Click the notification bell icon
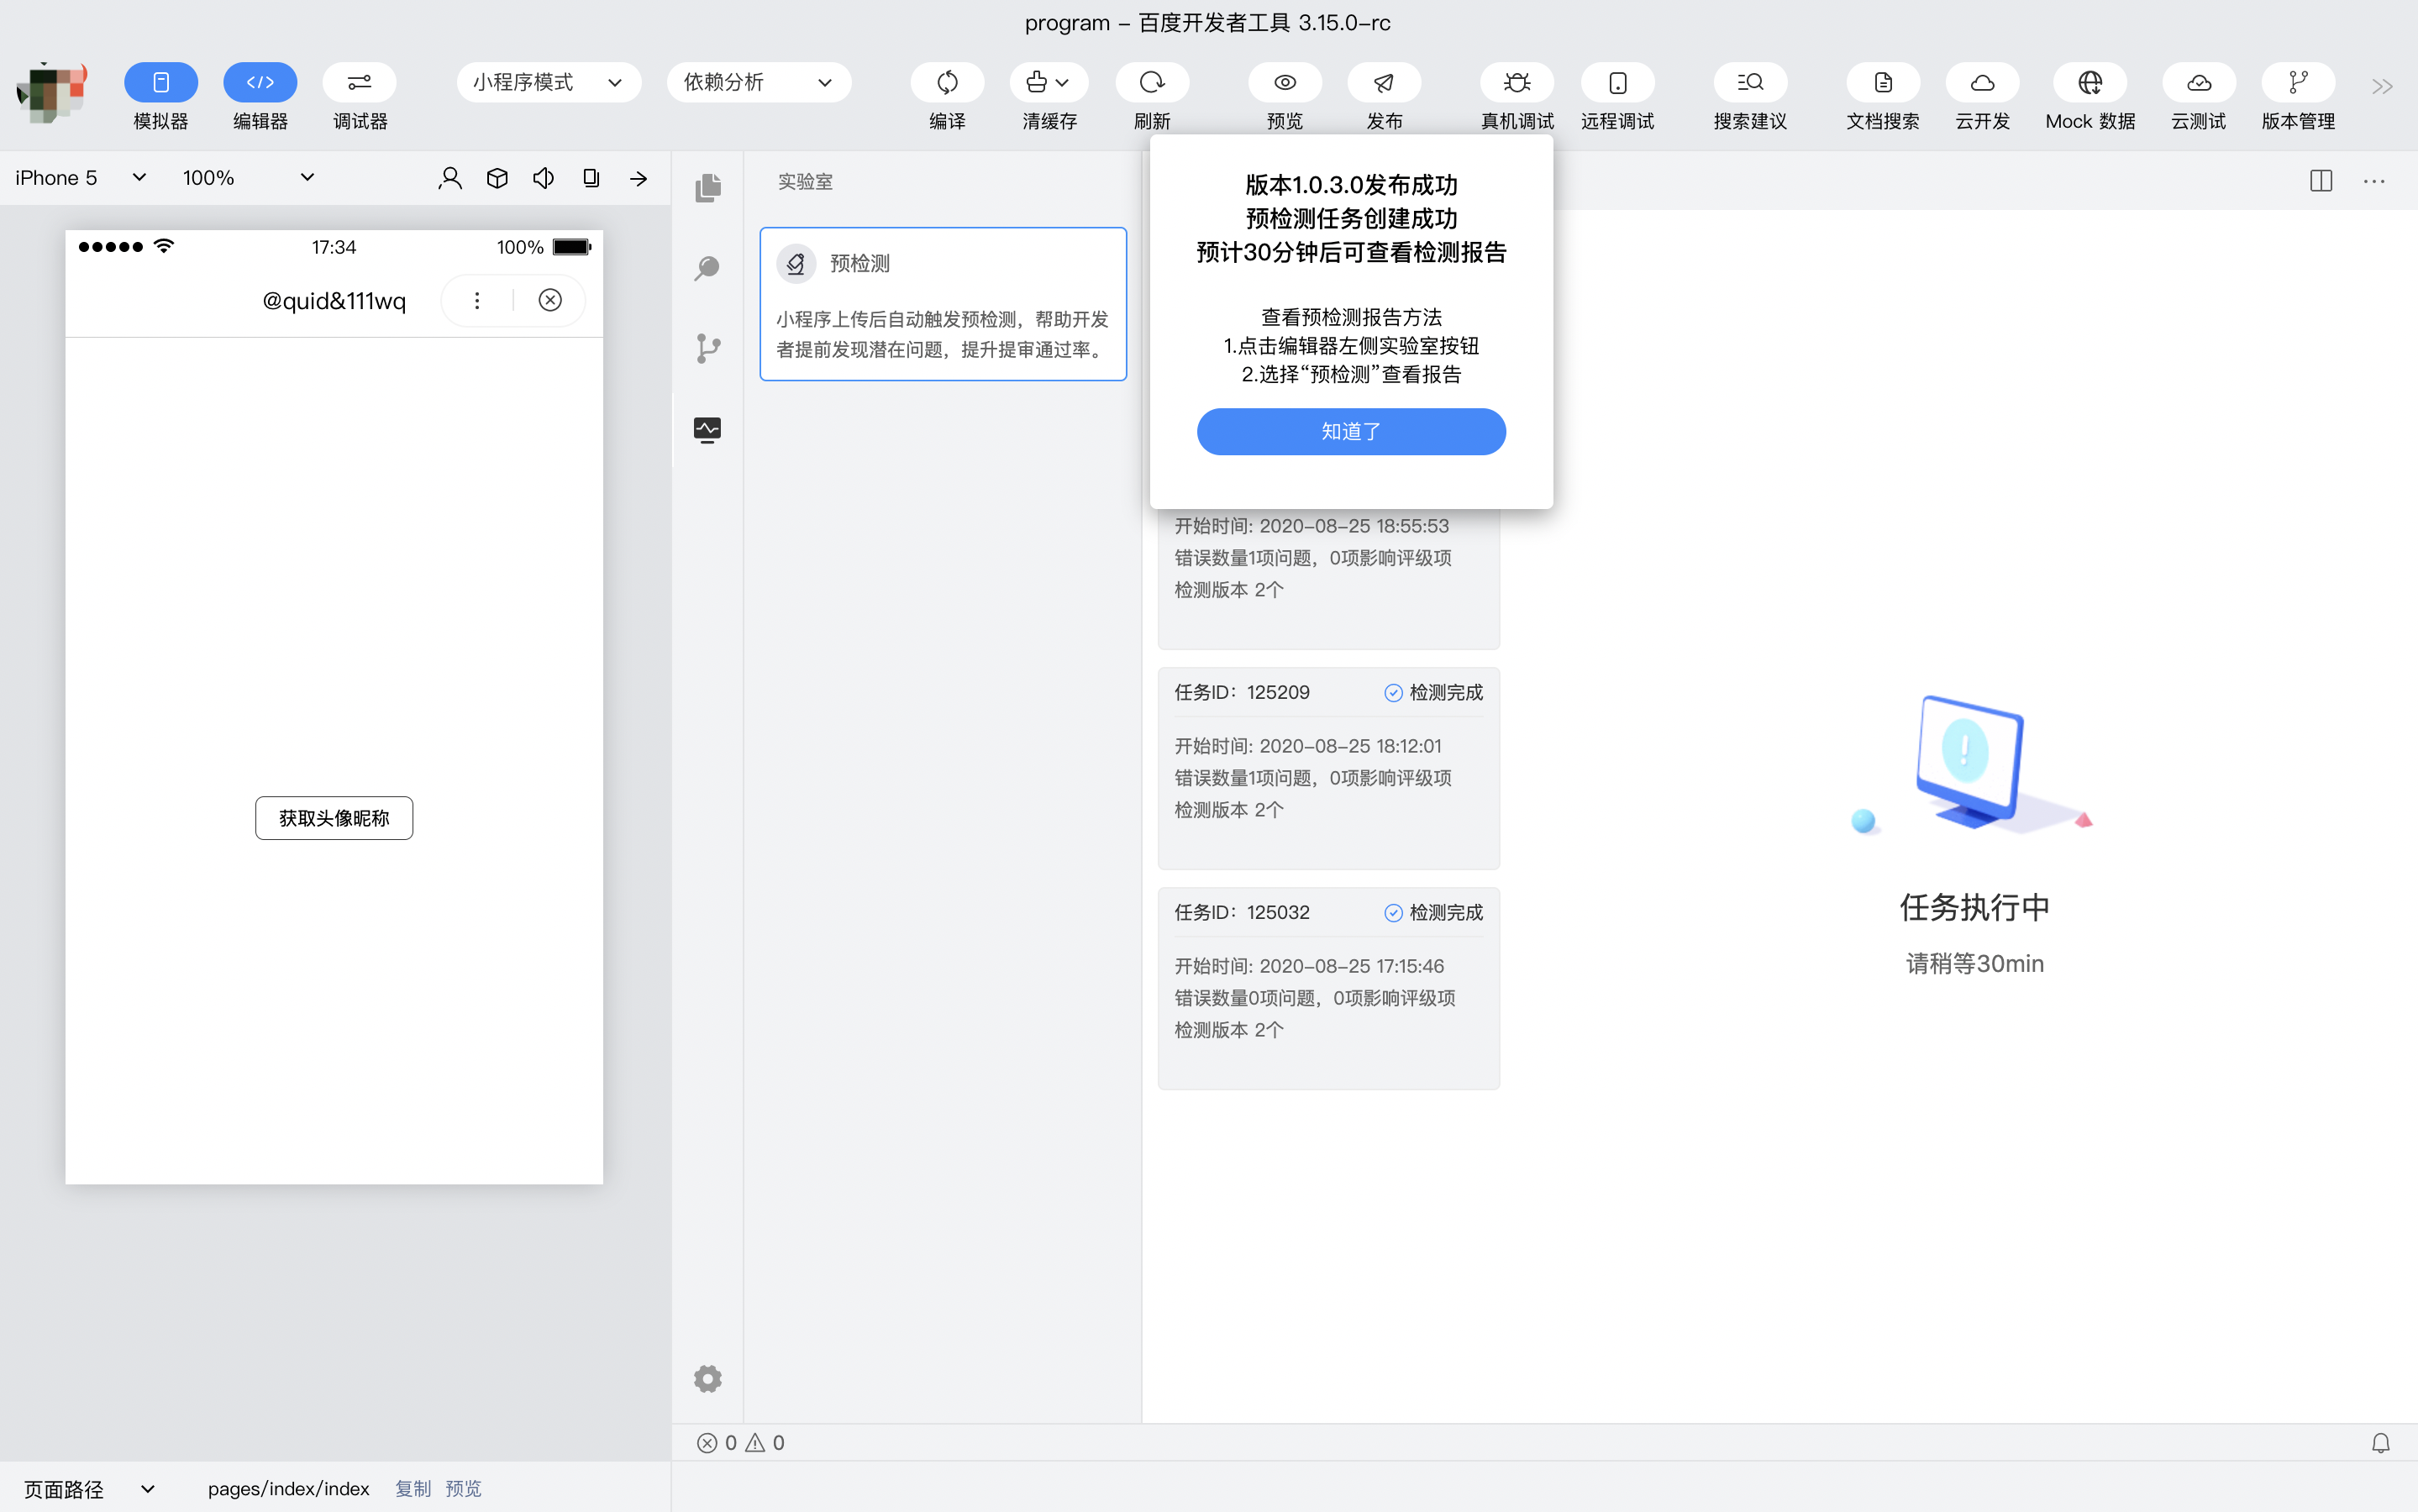The height and width of the screenshot is (1512, 2418). tap(2381, 1443)
